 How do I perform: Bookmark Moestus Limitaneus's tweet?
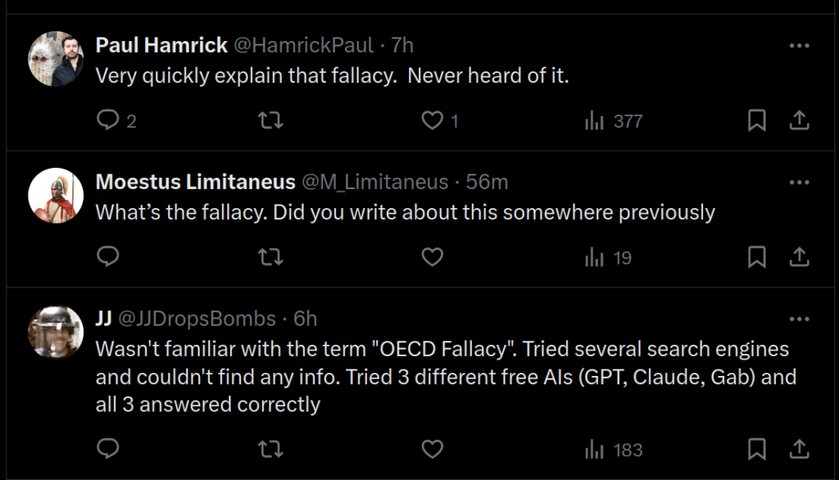(757, 258)
